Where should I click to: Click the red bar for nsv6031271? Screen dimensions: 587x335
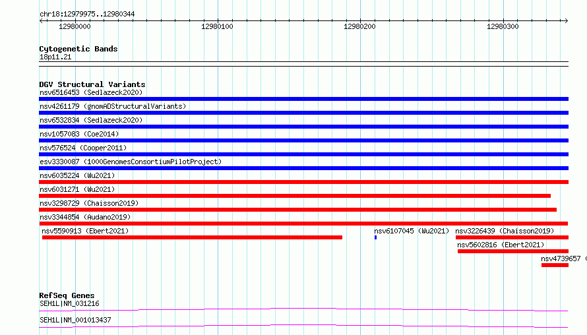point(295,196)
